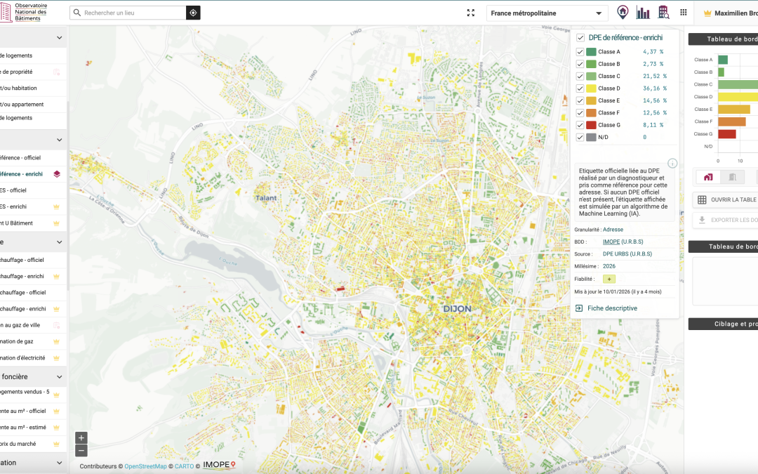Collapse the section chevron above chauffage - officiel
Viewport: 758px width, 474px height.
59,242
